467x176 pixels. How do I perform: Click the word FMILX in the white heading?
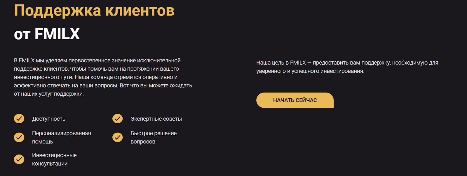[x=57, y=34]
